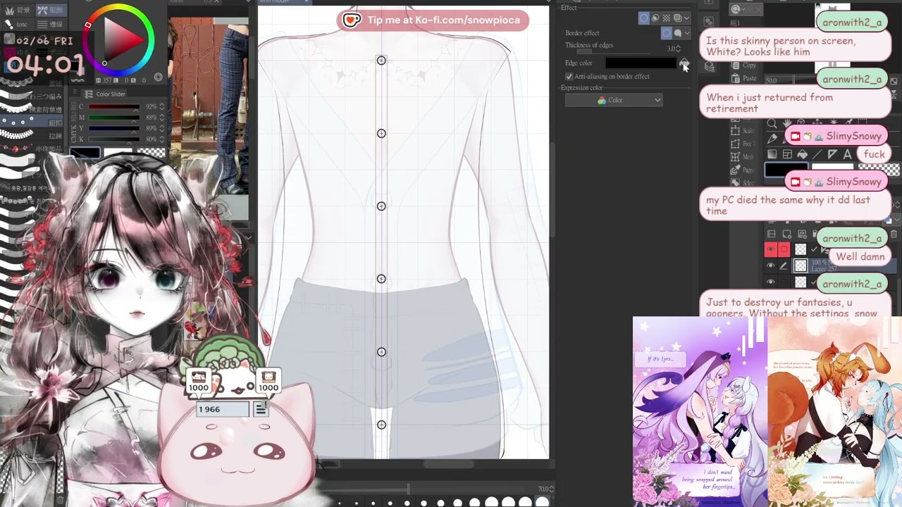Choose the Watercolor edge border effect type

tap(678, 33)
